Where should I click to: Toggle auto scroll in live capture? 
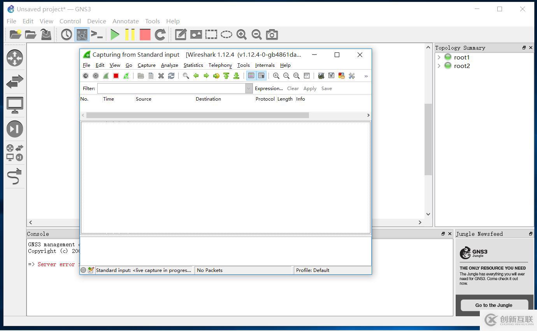261,76
